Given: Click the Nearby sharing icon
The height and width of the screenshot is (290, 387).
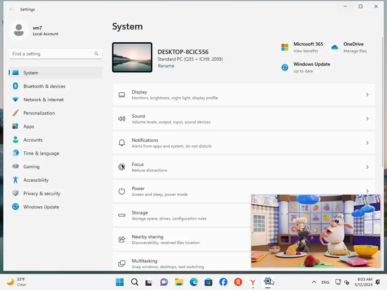Looking at the screenshot, I should pyautogui.click(x=122, y=239).
